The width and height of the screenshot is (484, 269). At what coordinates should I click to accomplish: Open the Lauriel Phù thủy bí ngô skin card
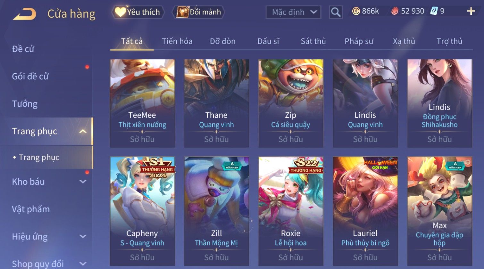365,211
